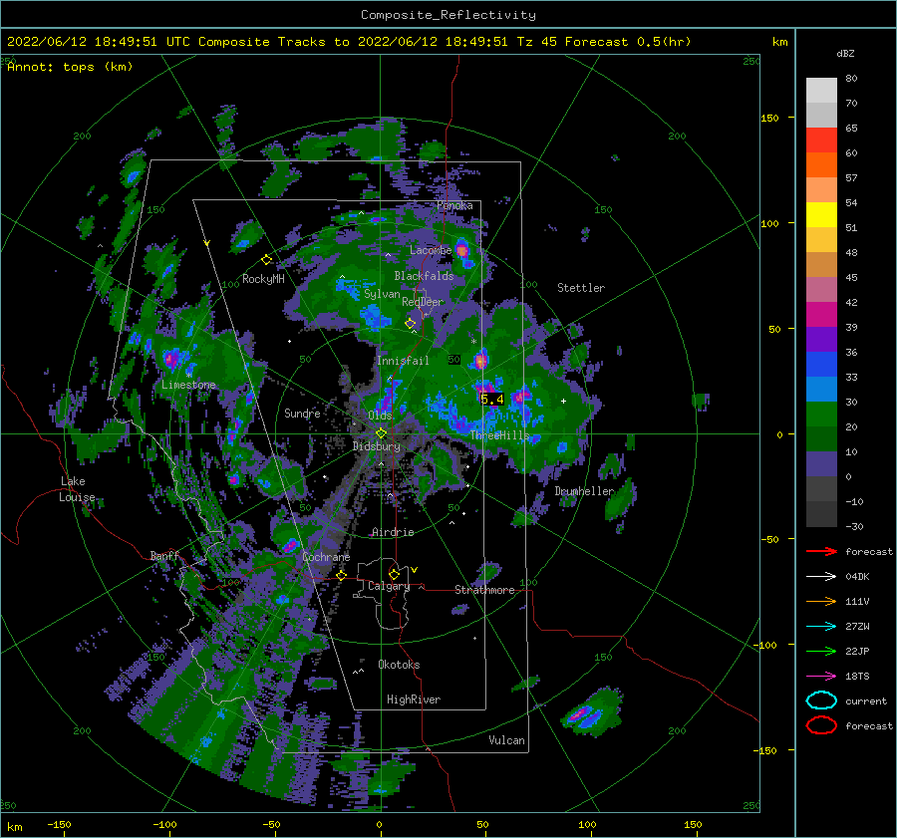The width and height of the screenshot is (897, 838).
Task: Click the white 04DK arrow in legend
Action: 821,577
